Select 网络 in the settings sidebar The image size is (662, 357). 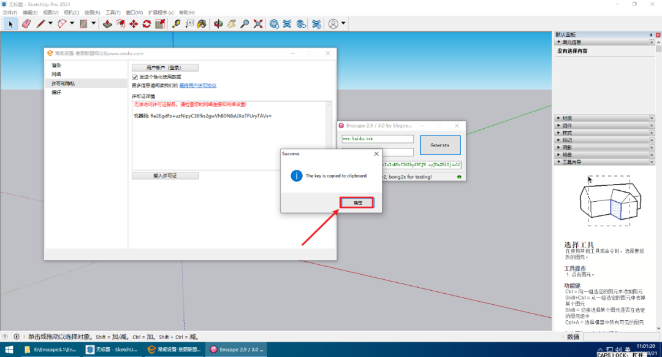[56, 74]
